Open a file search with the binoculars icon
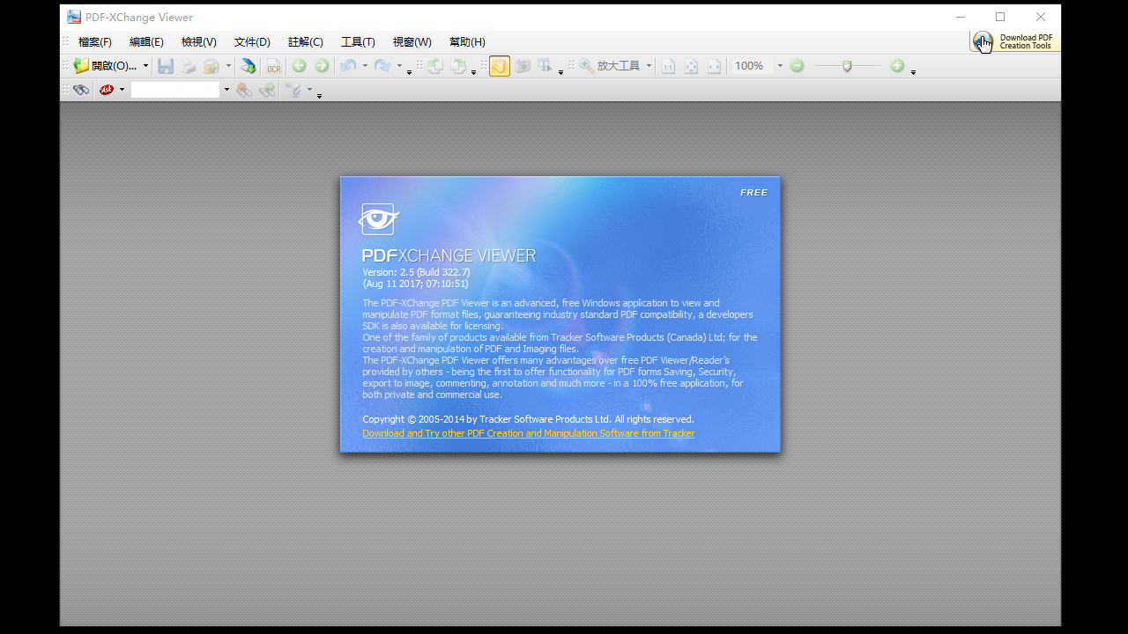 pyautogui.click(x=81, y=90)
